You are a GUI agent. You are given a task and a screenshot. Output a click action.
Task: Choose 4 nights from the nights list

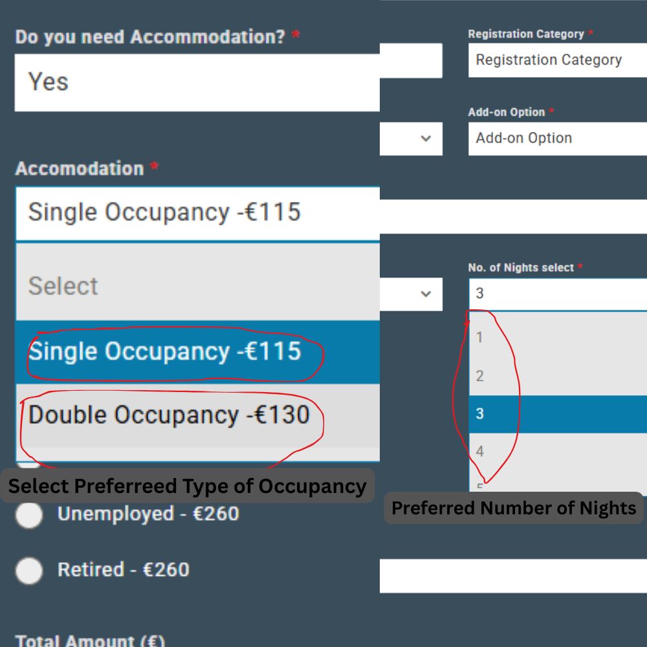pyautogui.click(x=556, y=451)
